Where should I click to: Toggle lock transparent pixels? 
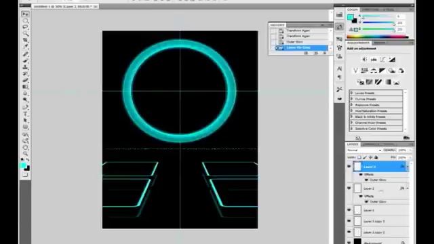[359, 157]
